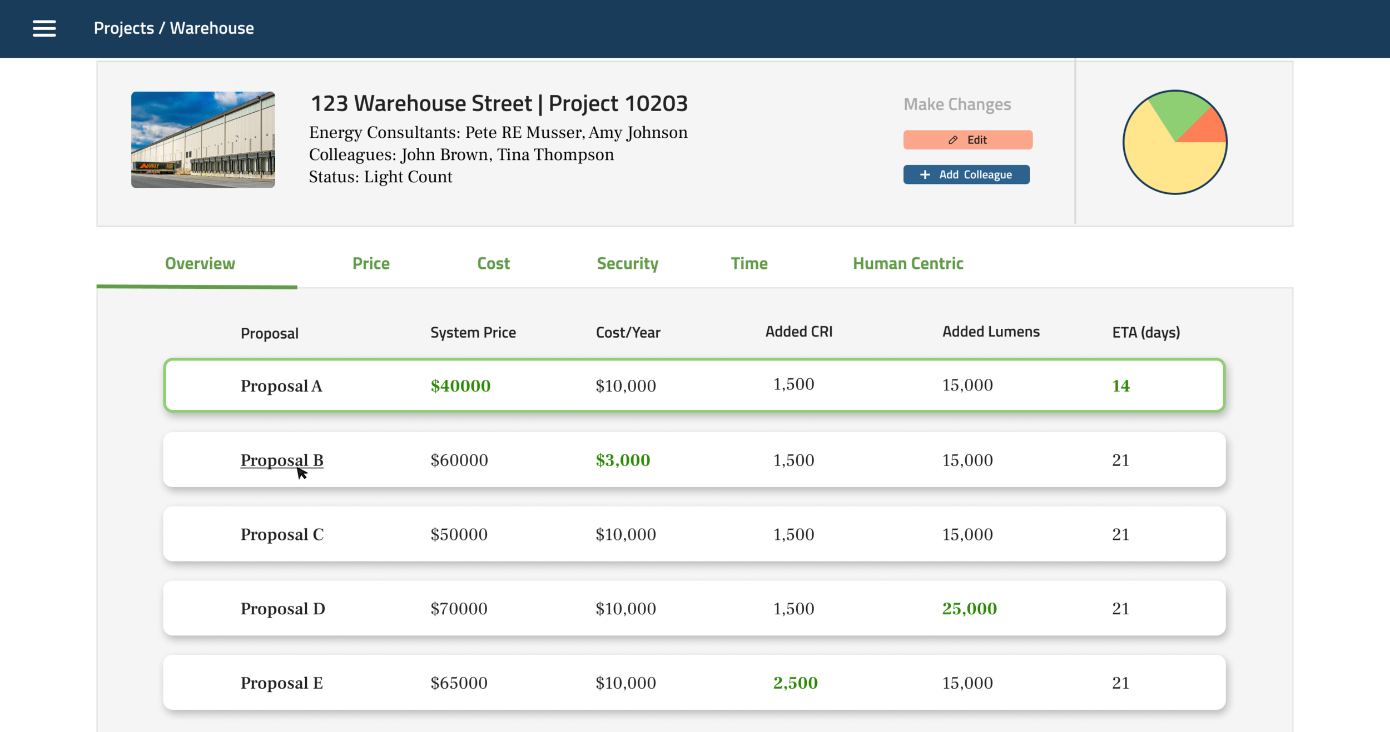Click the plus icon on Add Colleague
This screenshot has width=1390, height=732.
925,175
